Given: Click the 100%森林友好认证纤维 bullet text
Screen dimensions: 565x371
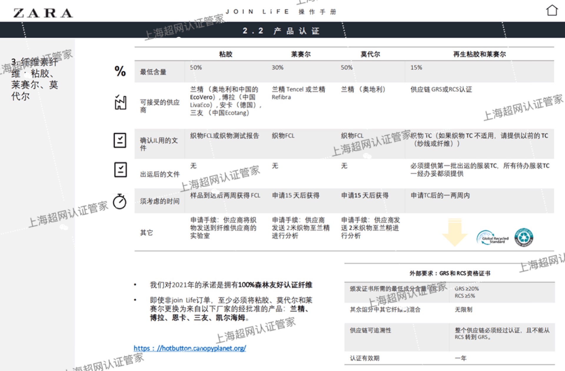Looking at the screenshot, I should pos(275,285).
